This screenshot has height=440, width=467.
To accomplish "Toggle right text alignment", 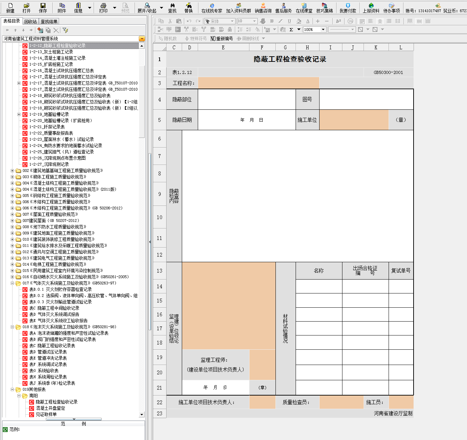I will coord(389,21).
